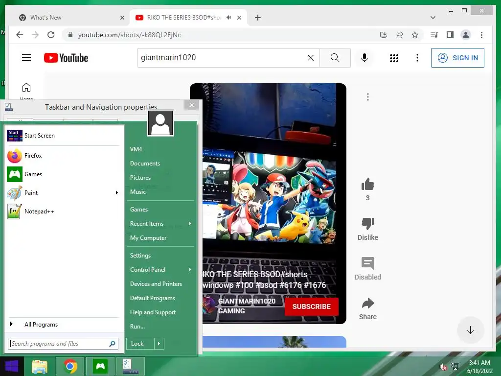The height and width of the screenshot is (376, 501).
Task: Like the short with thumbs up
Action: (x=368, y=184)
